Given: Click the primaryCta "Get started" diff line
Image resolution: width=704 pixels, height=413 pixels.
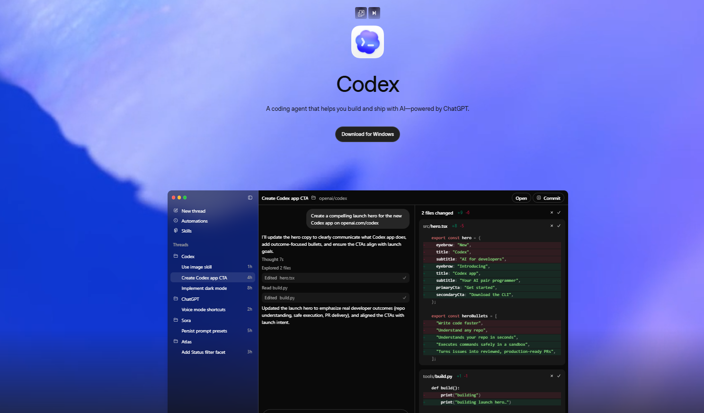Looking at the screenshot, I should (x=492, y=287).
